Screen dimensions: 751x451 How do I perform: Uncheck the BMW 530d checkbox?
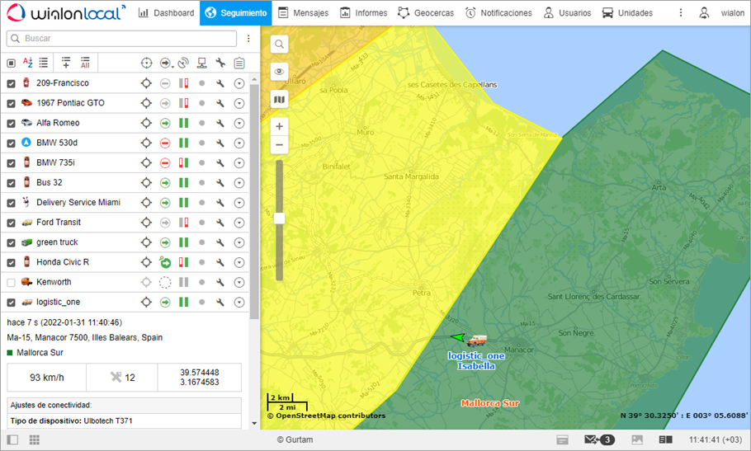click(11, 143)
